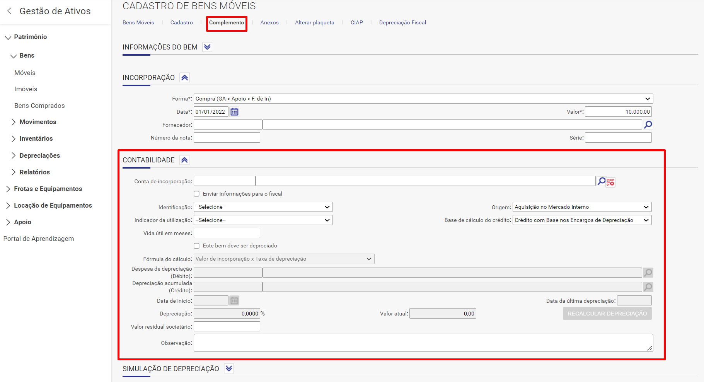Search Fornecedor with the magnifier icon
Screen dimensions: 704x382
click(x=648, y=124)
